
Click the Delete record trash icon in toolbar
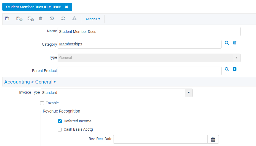coord(41,18)
